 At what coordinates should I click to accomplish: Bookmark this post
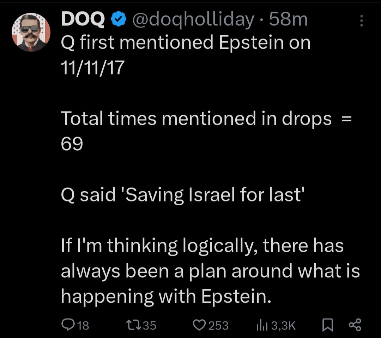[x=328, y=325]
